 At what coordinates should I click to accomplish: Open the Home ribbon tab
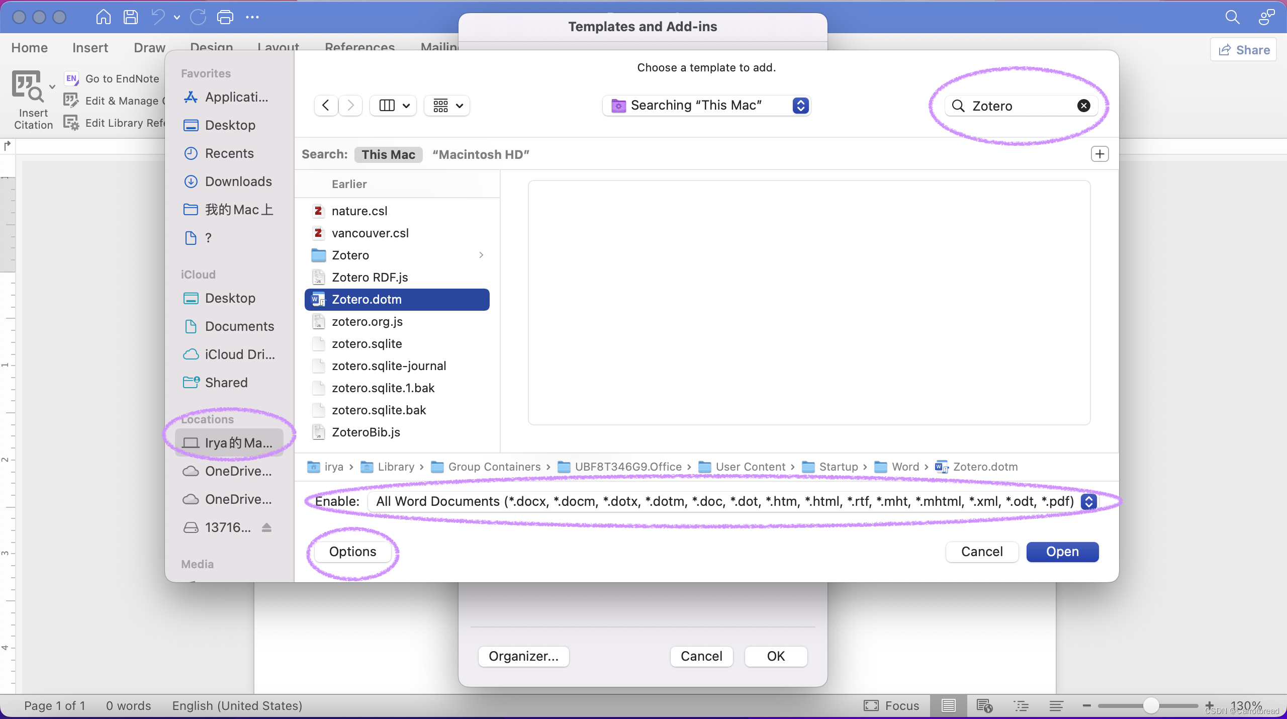[x=30, y=48]
